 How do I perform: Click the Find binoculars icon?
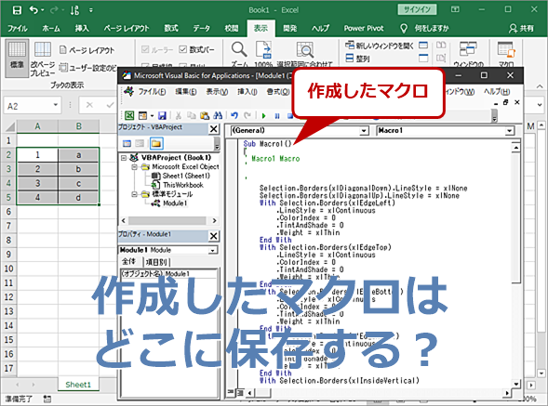pos(218,115)
